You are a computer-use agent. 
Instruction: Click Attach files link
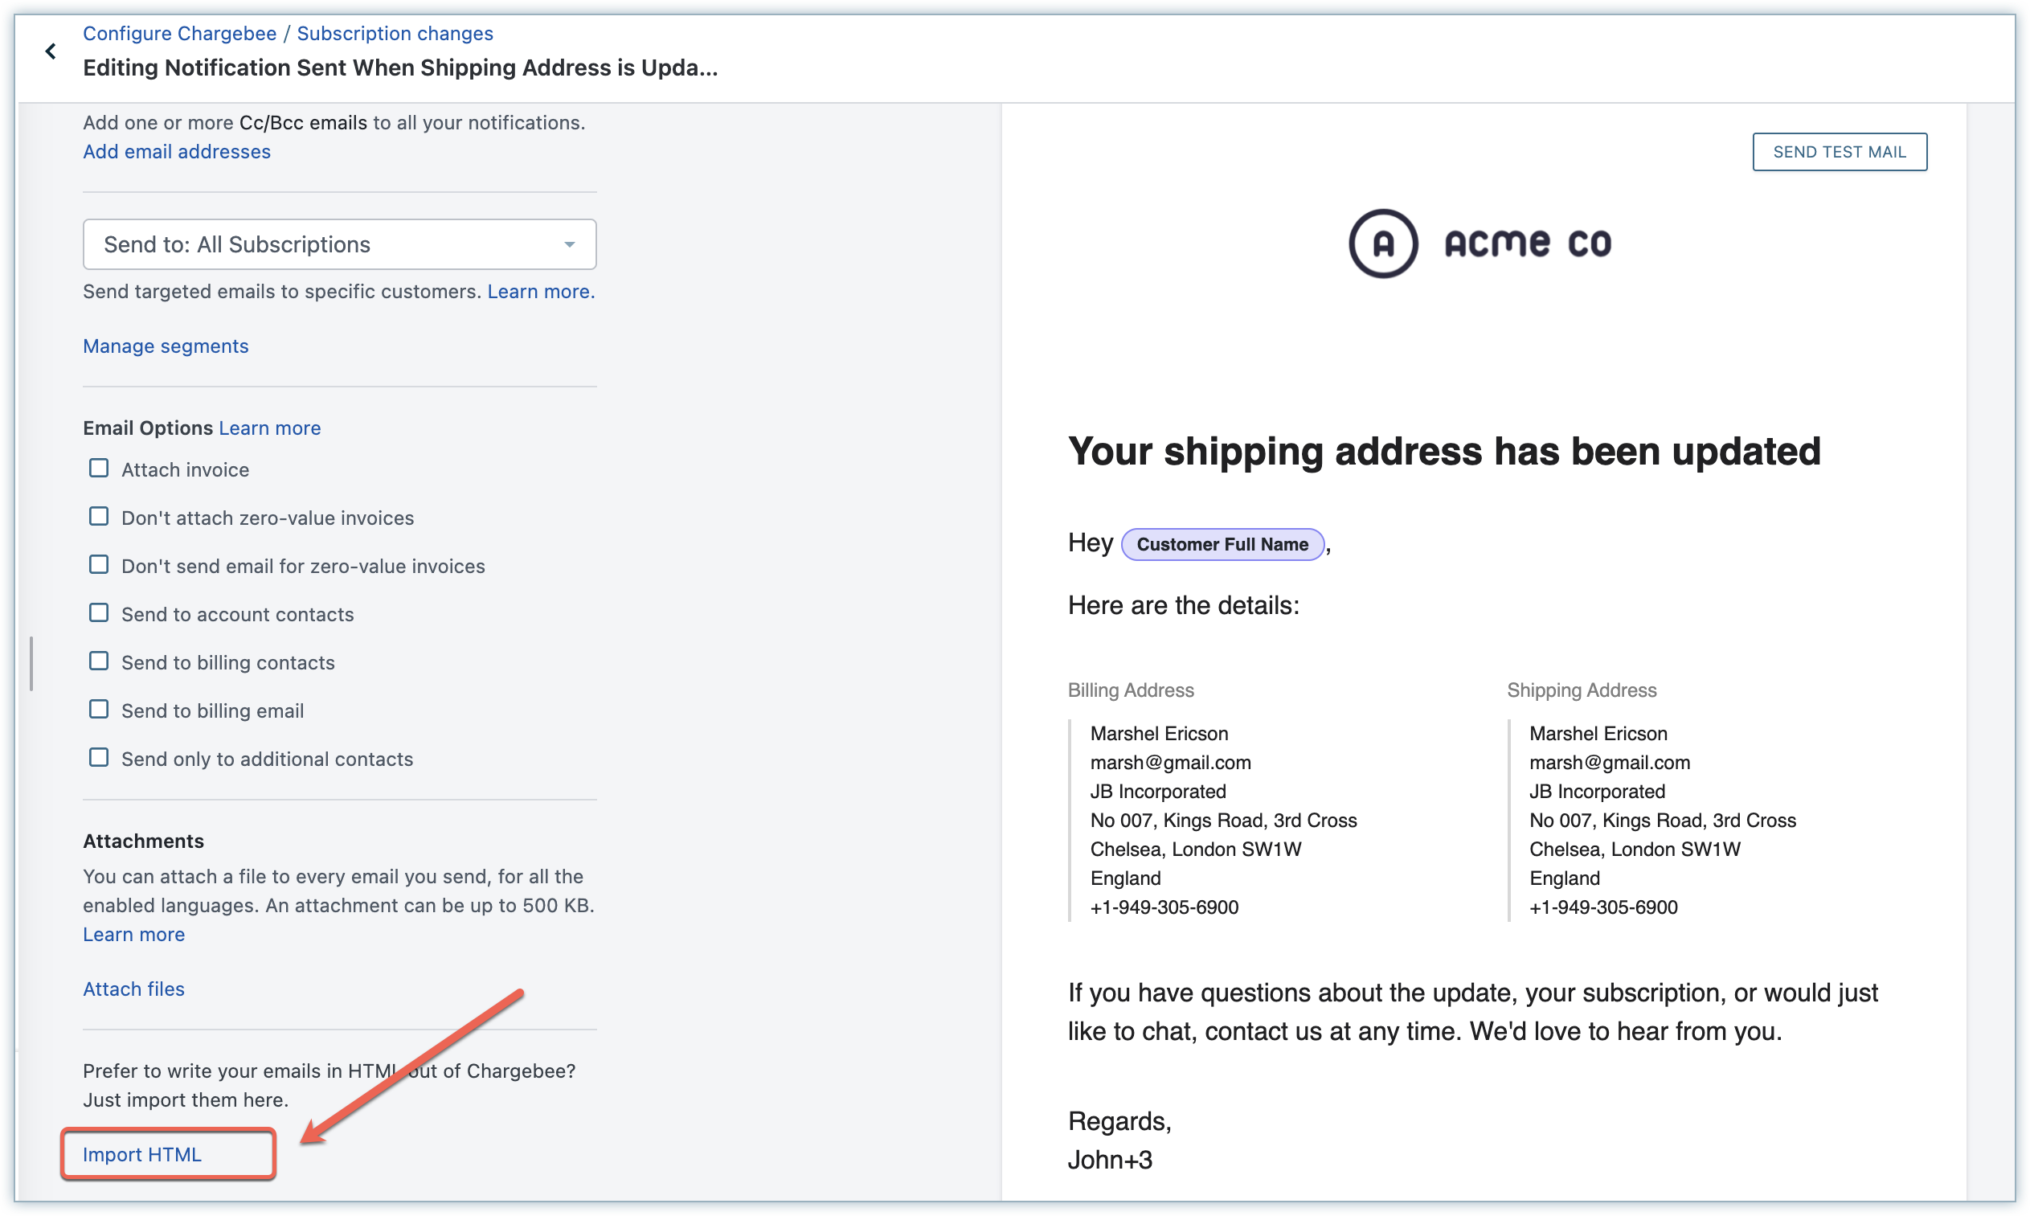coord(133,989)
